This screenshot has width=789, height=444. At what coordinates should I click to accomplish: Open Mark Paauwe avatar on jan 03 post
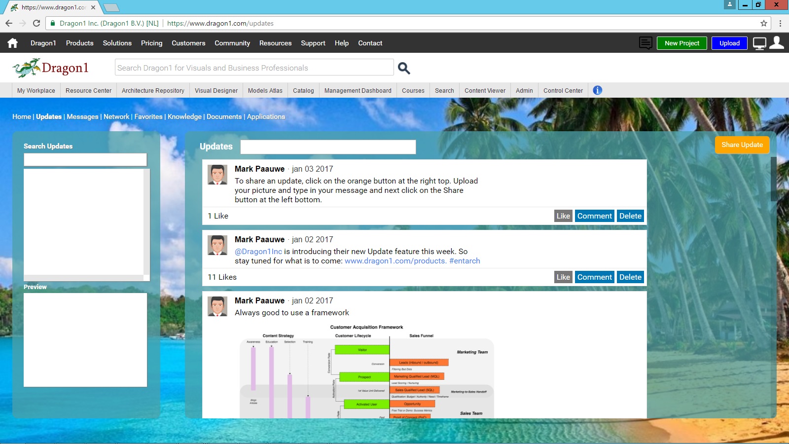pos(217,175)
